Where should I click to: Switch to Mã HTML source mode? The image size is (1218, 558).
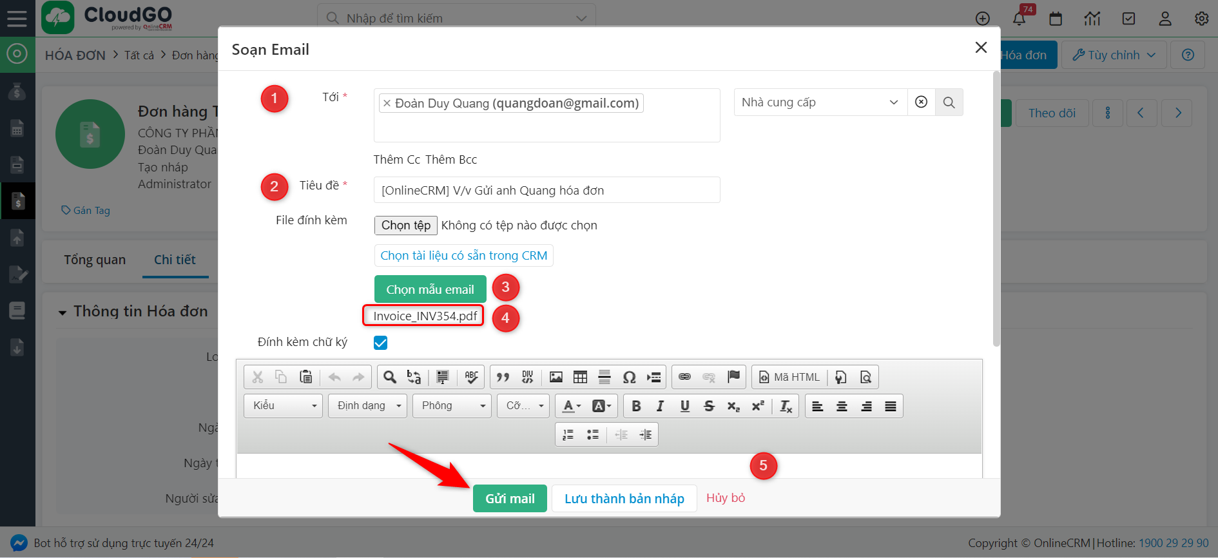(x=789, y=377)
